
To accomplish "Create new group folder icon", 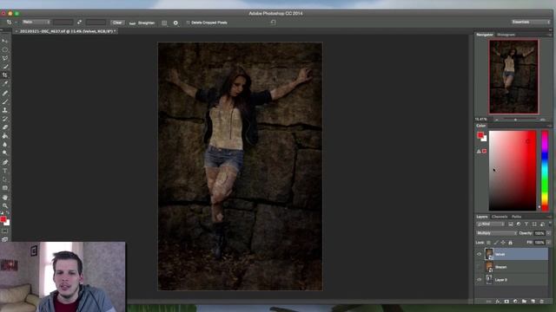I will coord(524,302).
